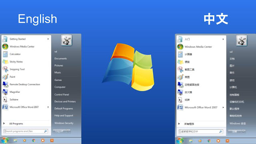Expand Word 2007 jump list arrow, Chinese menu
This screenshot has height=144, width=256.
[223, 108]
